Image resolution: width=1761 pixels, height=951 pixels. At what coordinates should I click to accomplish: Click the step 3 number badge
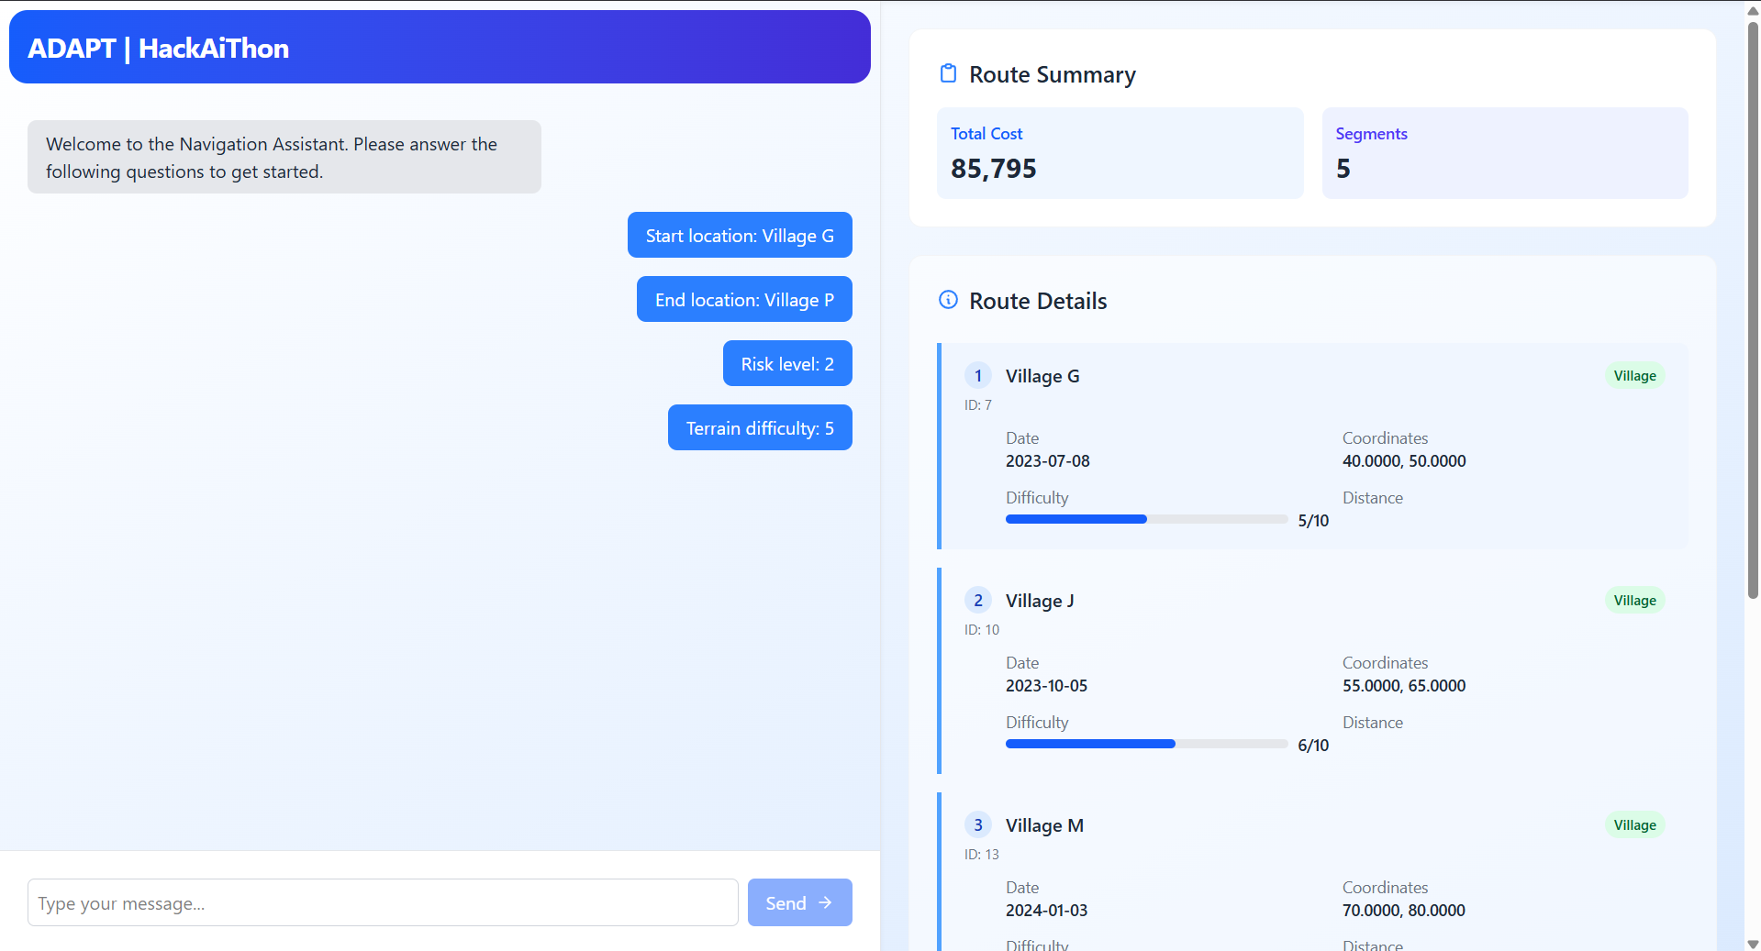(x=977, y=825)
